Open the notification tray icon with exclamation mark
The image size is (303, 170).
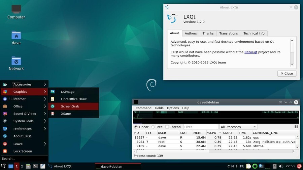(x=261, y=166)
